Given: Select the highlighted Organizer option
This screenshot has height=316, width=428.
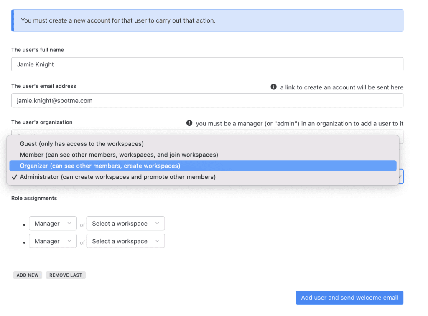Looking at the screenshot, I should [x=100, y=166].
